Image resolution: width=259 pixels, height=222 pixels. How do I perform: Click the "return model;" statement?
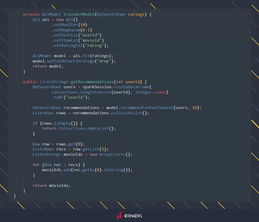48,66
